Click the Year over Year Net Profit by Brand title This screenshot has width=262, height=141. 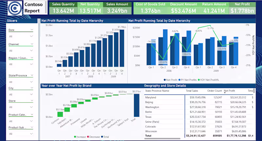(66, 86)
